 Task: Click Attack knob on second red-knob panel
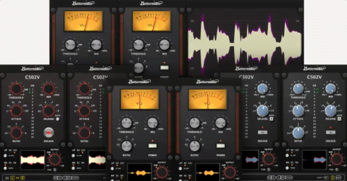[x=84, y=111]
